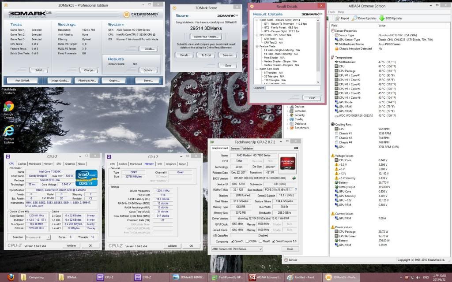Toggle the DirectCompute 5.0 checkbox in GPU-Z

(273, 241)
